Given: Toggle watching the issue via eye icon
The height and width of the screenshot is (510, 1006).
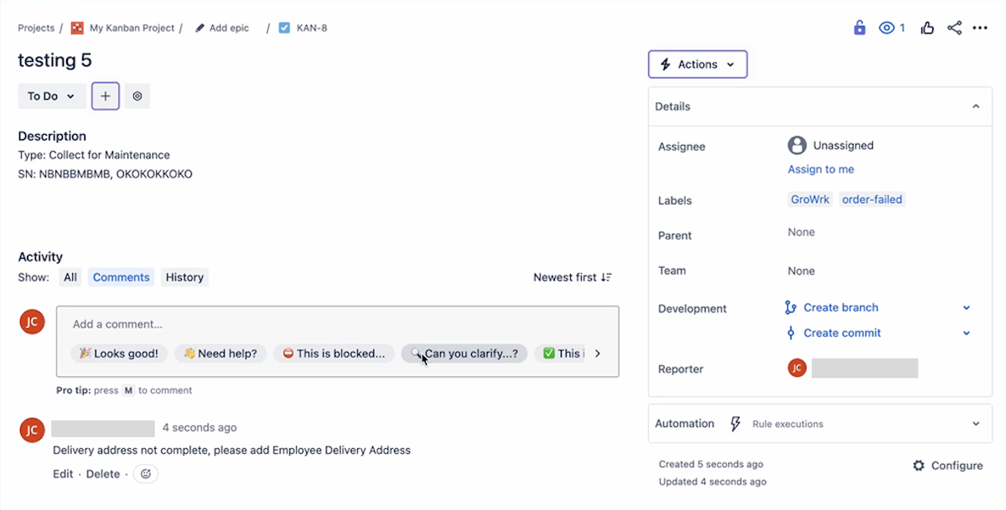Looking at the screenshot, I should coord(887,27).
